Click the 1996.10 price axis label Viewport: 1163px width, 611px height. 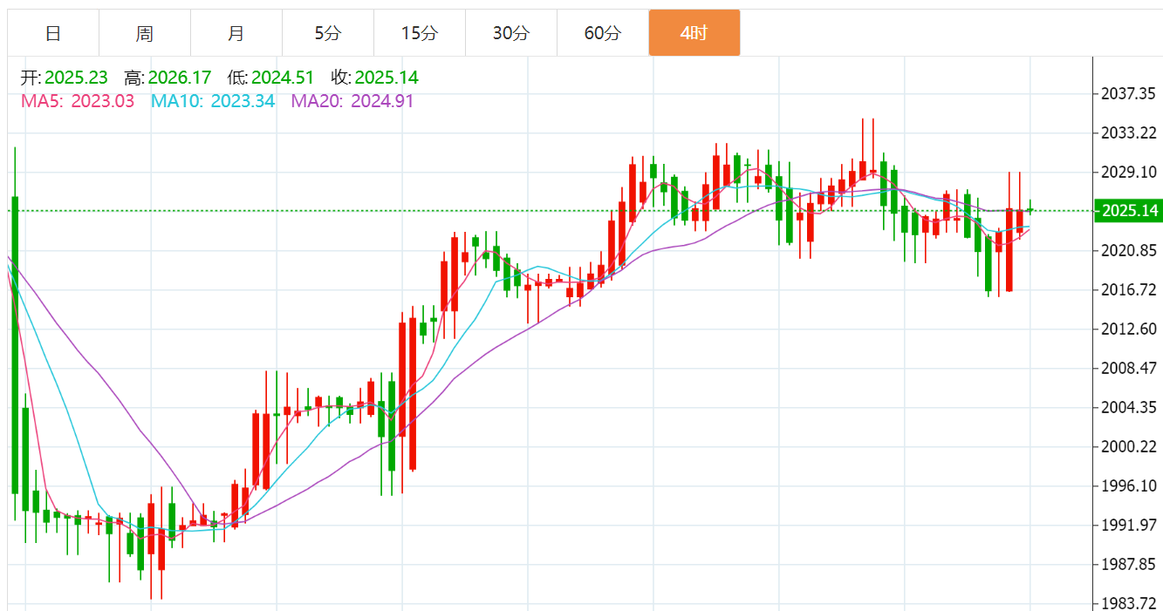1129,486
